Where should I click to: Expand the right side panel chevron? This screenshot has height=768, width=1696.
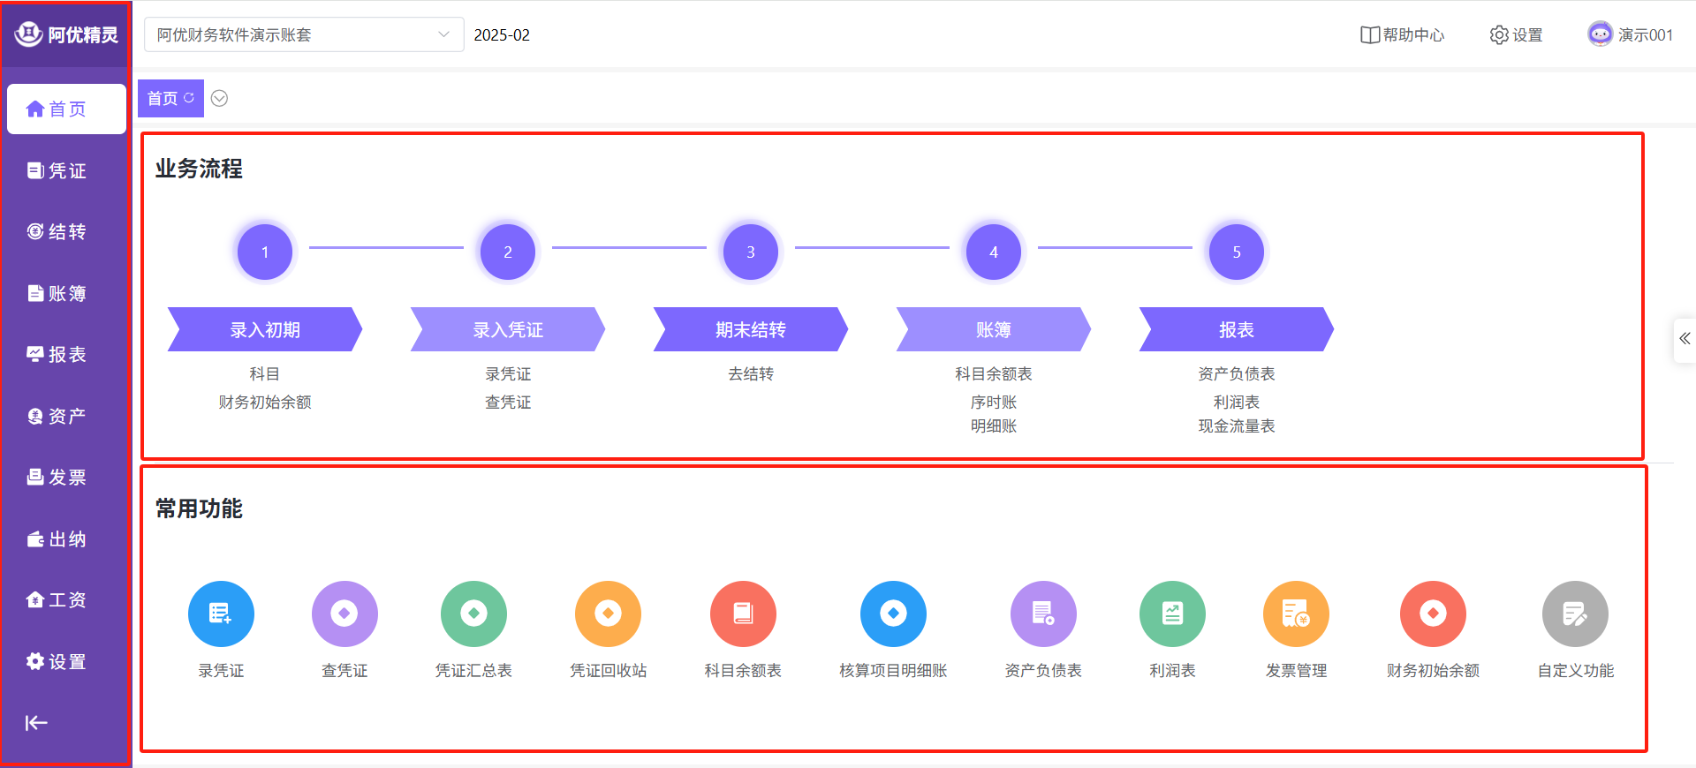(x=1685, y=339)
